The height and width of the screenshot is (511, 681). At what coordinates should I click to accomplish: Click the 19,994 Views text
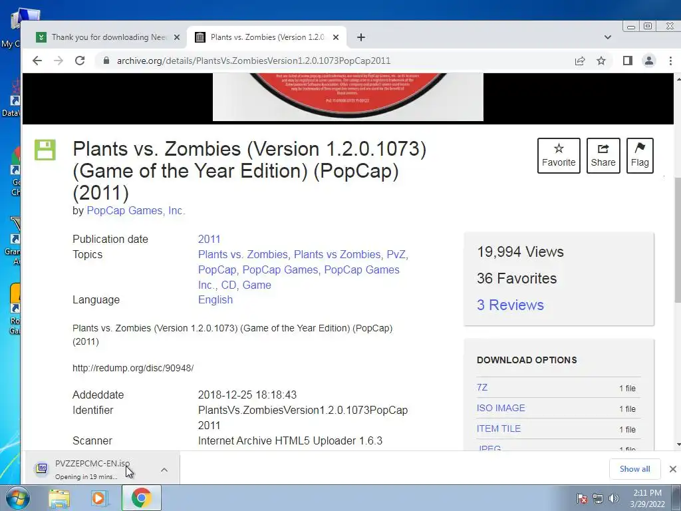click(x=520, y=252)
